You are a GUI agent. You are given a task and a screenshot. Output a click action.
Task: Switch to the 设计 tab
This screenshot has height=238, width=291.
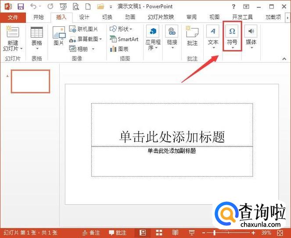pyautogui.click(x=84, y=17)
